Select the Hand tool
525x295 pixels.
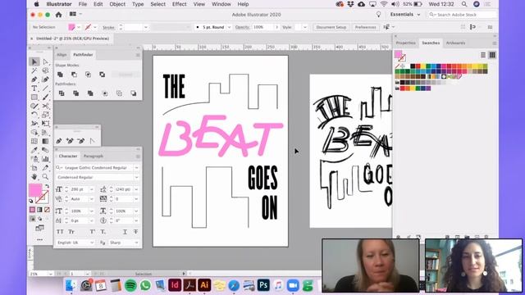pos(34,177)
